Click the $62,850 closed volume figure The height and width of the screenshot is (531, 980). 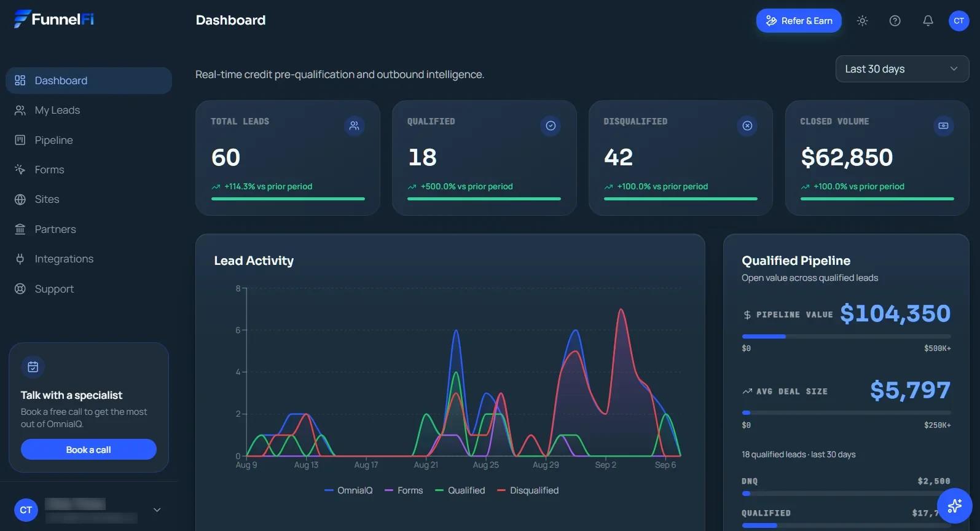(x=847, y=157)
